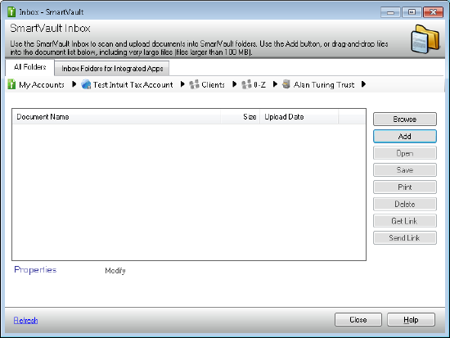Click the 0-Z folder group icon

pos(246,84)
